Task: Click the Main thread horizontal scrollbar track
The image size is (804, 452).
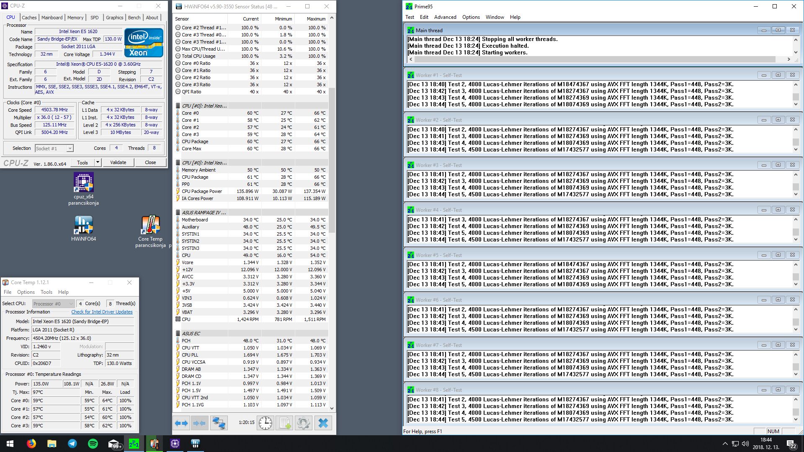Action: [599, 59]
